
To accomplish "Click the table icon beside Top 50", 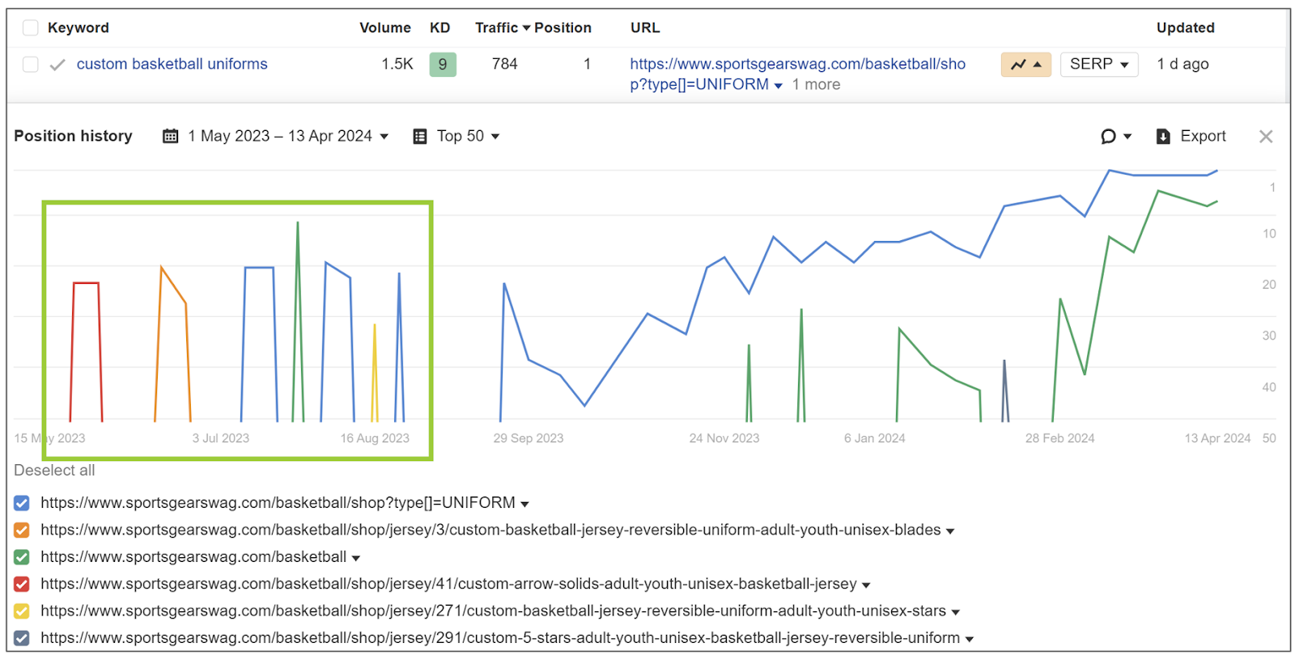I will pyautogui.click(x=419, y=136).
